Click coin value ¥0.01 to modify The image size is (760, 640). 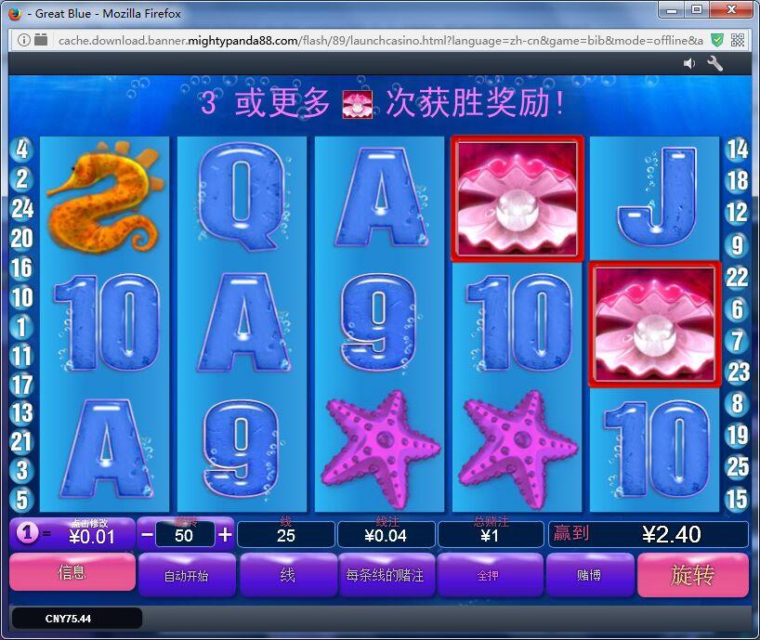pyautogui.click(x=72, y=533)
